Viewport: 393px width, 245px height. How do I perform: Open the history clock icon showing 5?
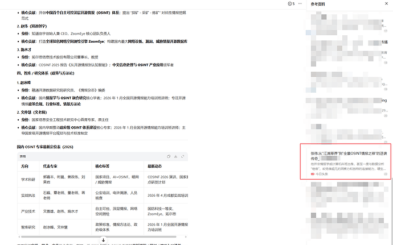tap(291, 4)
